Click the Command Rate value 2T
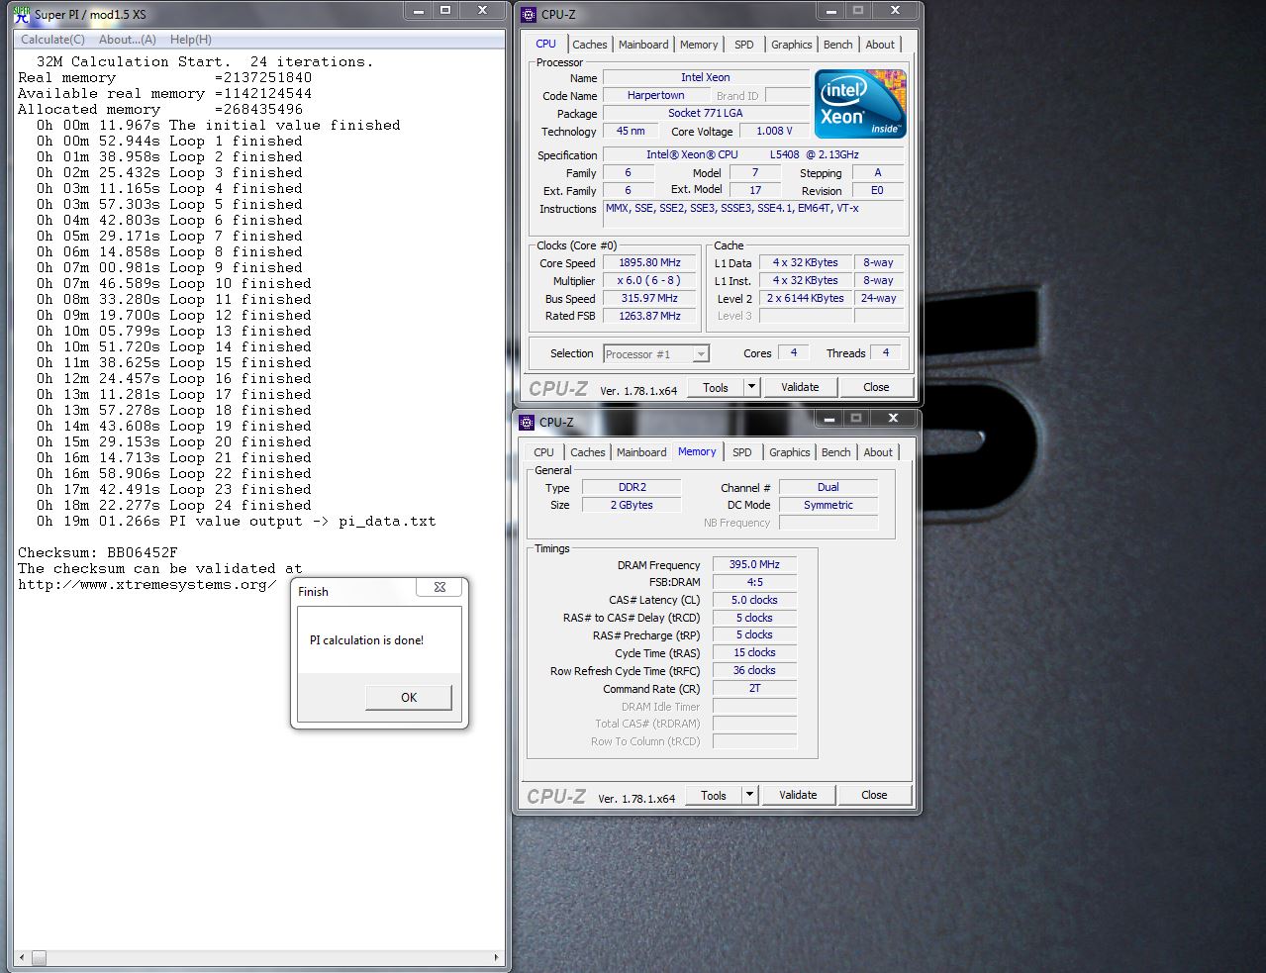1266x973 pixels. (x=754, y=689)
